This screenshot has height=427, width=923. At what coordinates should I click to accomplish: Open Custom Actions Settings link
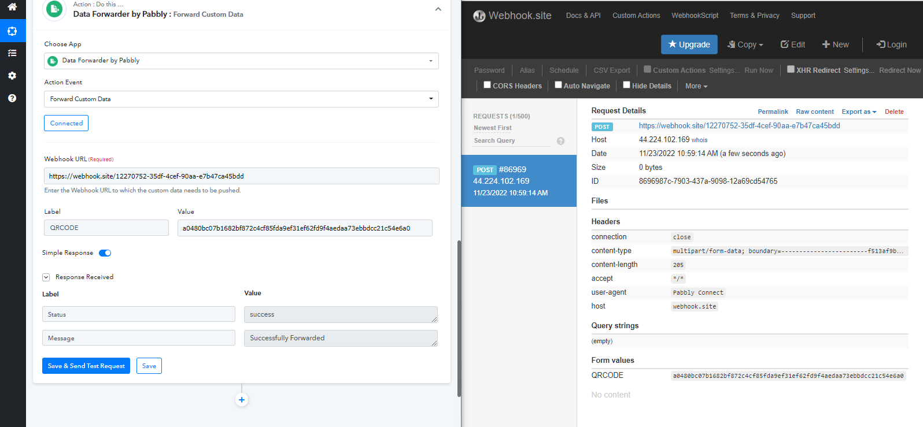pos(724,70)
